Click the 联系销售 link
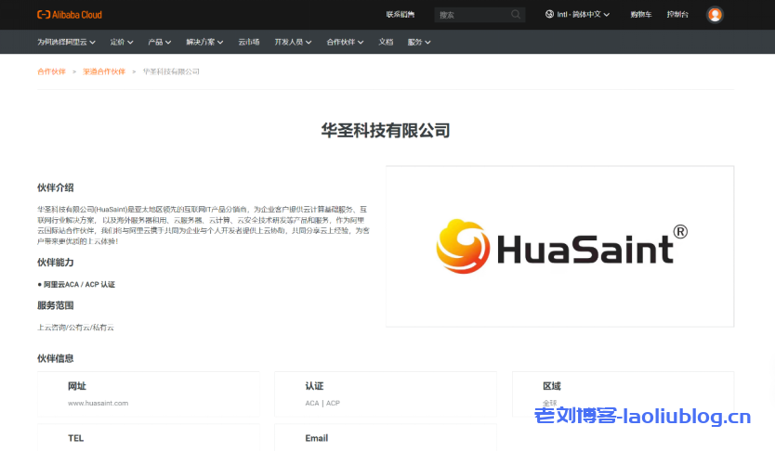Image resolution: width=775 pixels, height=451 pixels. pyautogui.click(x=401, y=15)
